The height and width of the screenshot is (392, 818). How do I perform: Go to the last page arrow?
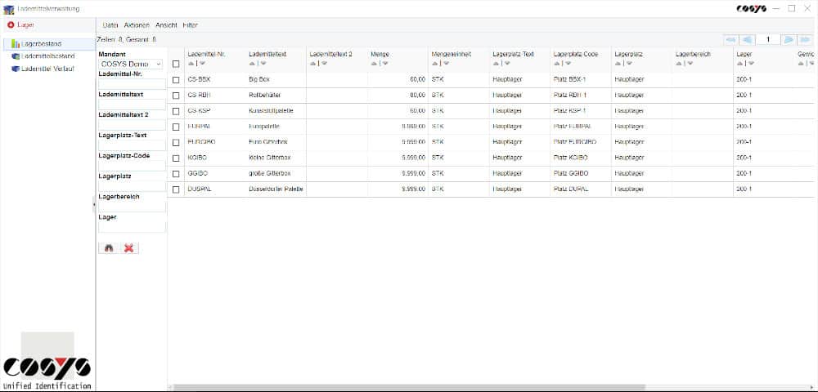click(803, 39)
